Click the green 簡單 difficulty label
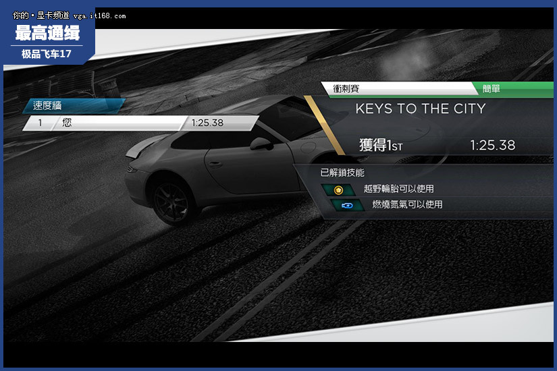 492,89
